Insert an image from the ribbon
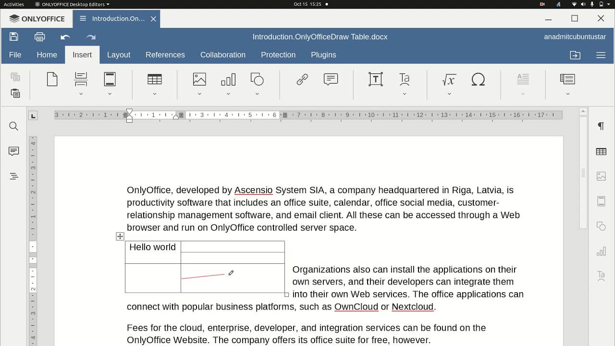Image resolution: width=615 pixels, height=346 pixels. pos(199,79)
